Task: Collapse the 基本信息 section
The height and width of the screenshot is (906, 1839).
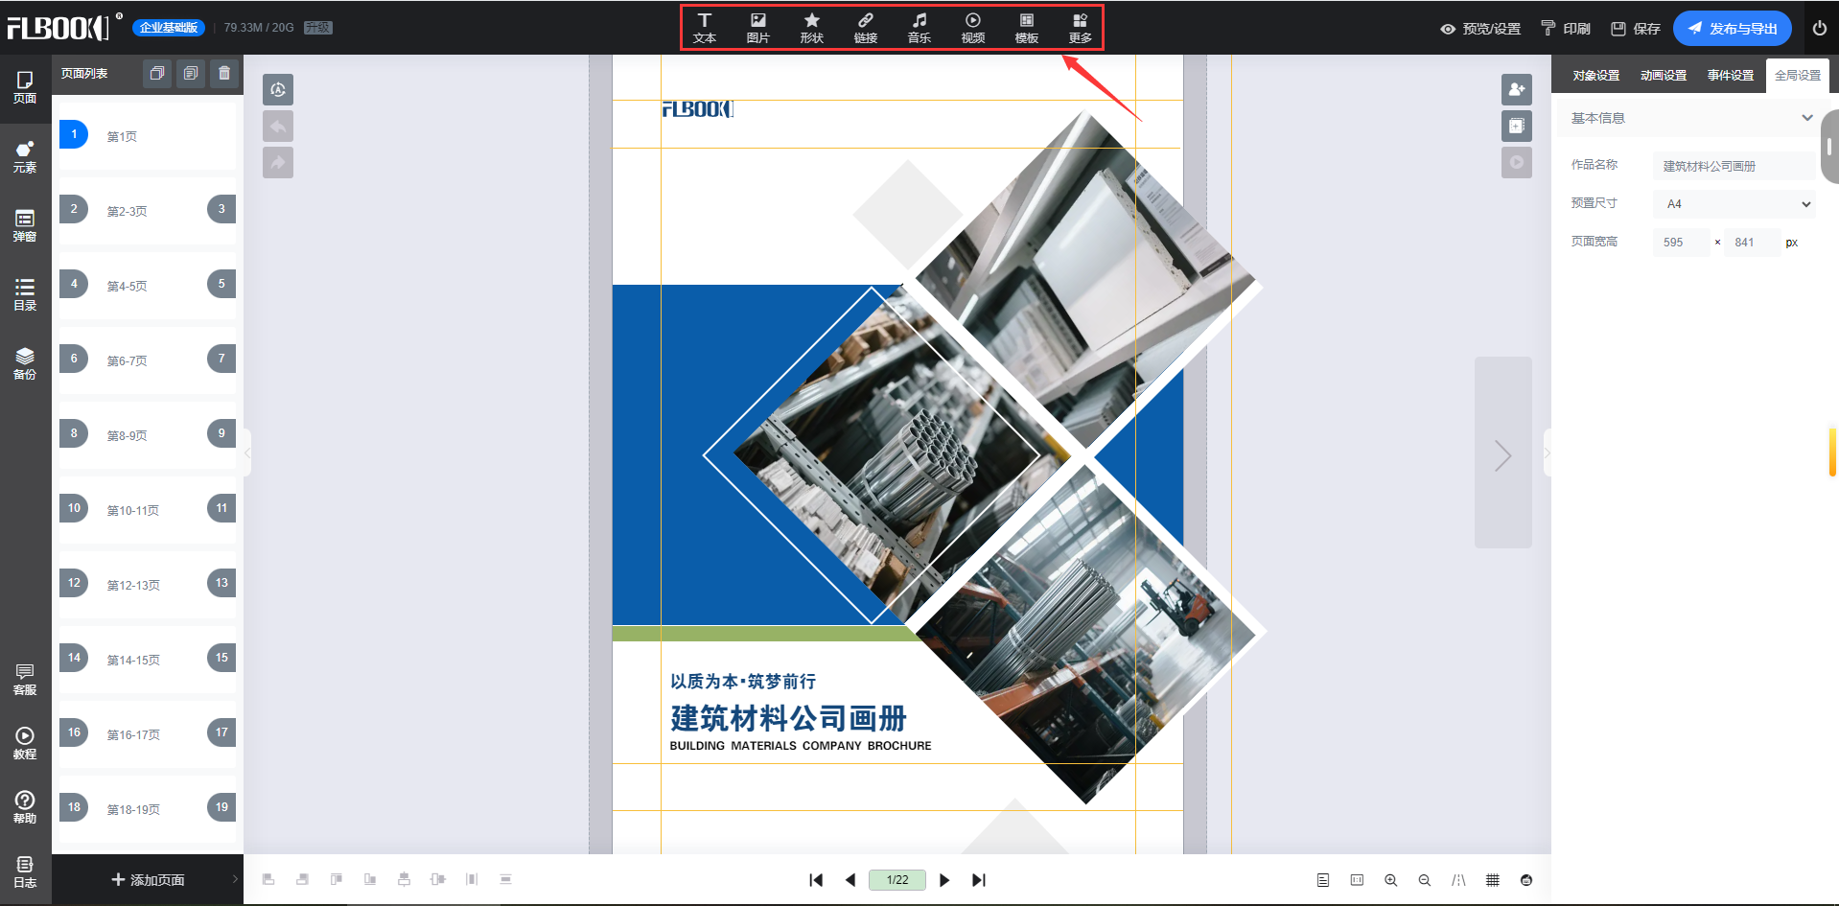Action: 1807,117
